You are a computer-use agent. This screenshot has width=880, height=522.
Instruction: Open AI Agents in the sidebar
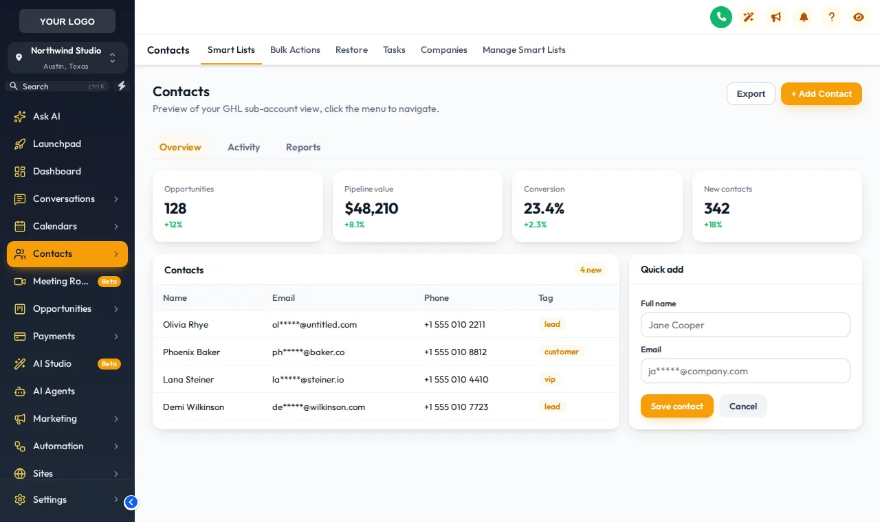[67, 391]
